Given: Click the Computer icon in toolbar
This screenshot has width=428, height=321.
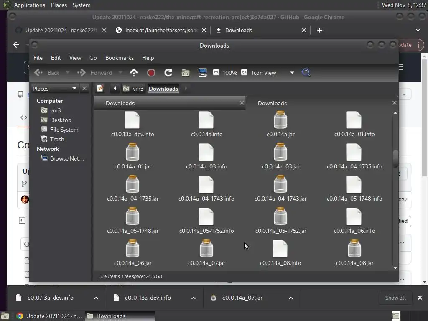Looking at the screenshot, I should tap(203, 73).
